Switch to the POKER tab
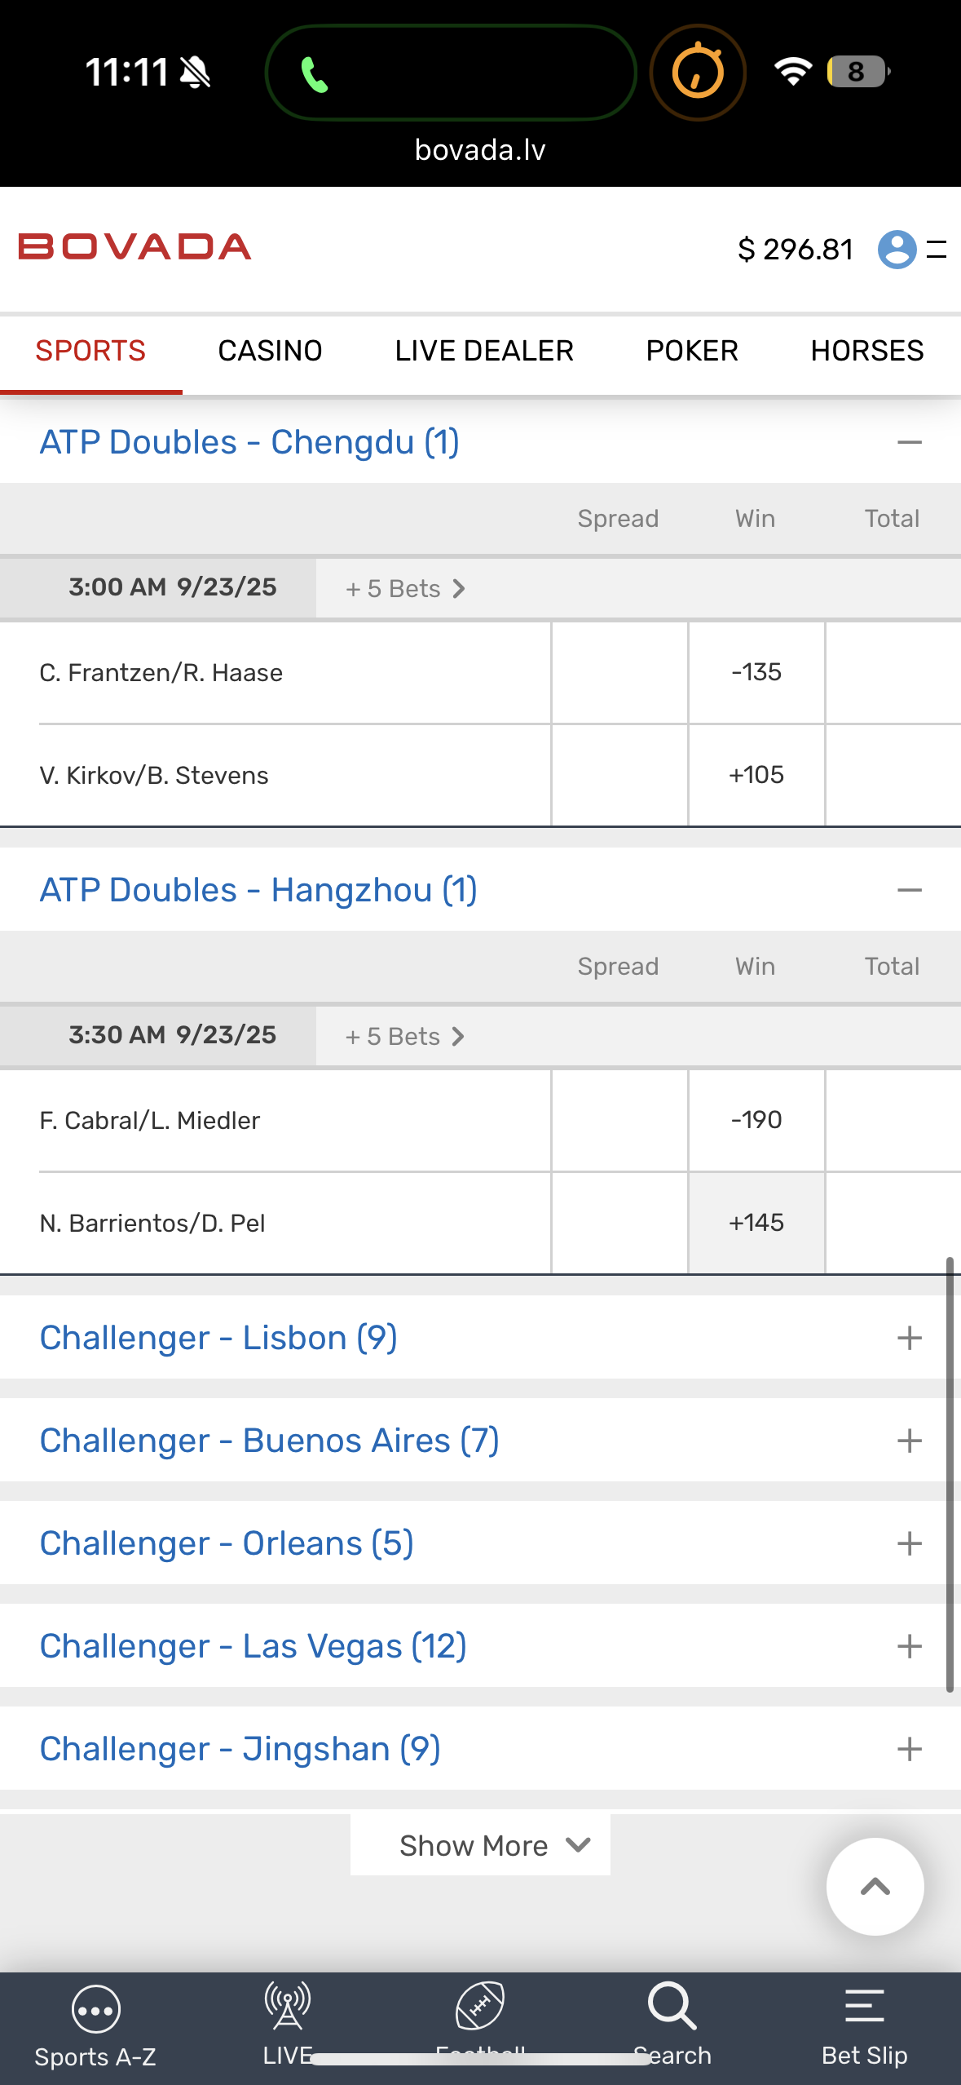Screen dimensions: 961x2085 point(692,351)
